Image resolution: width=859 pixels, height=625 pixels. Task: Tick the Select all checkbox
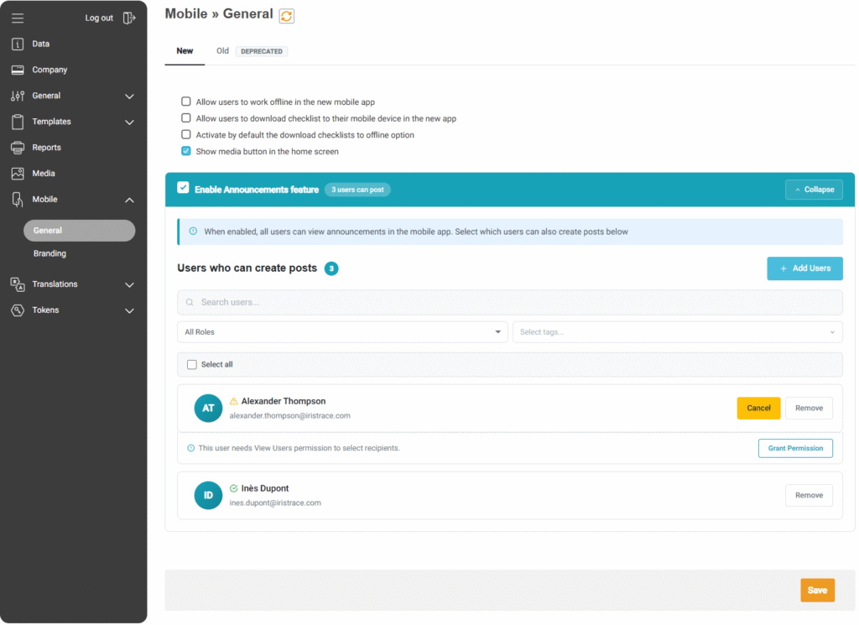tap(192, 365)
